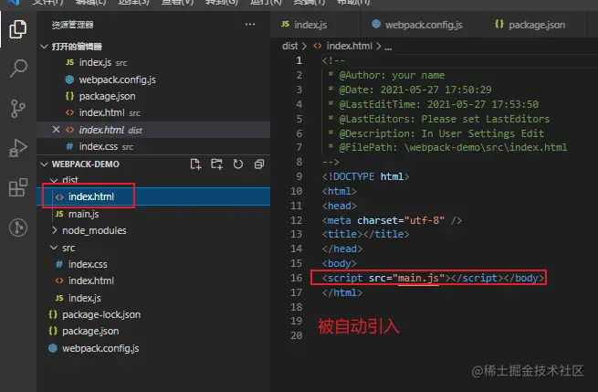Click the DOCTYPE html line

click(365, 176)
